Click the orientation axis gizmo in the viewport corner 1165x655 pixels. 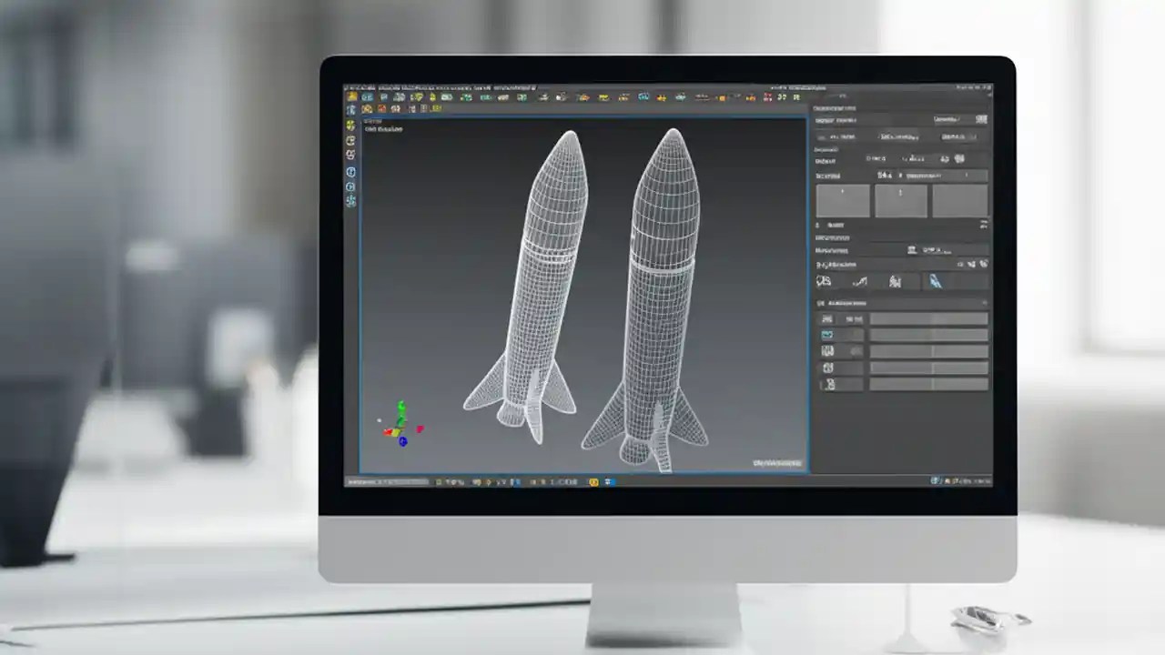[400, 423]
